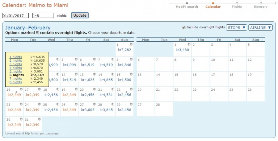Click overnight flight icon on January 31
The width and height of the screenshot is (278, 141).
point(39,119)
